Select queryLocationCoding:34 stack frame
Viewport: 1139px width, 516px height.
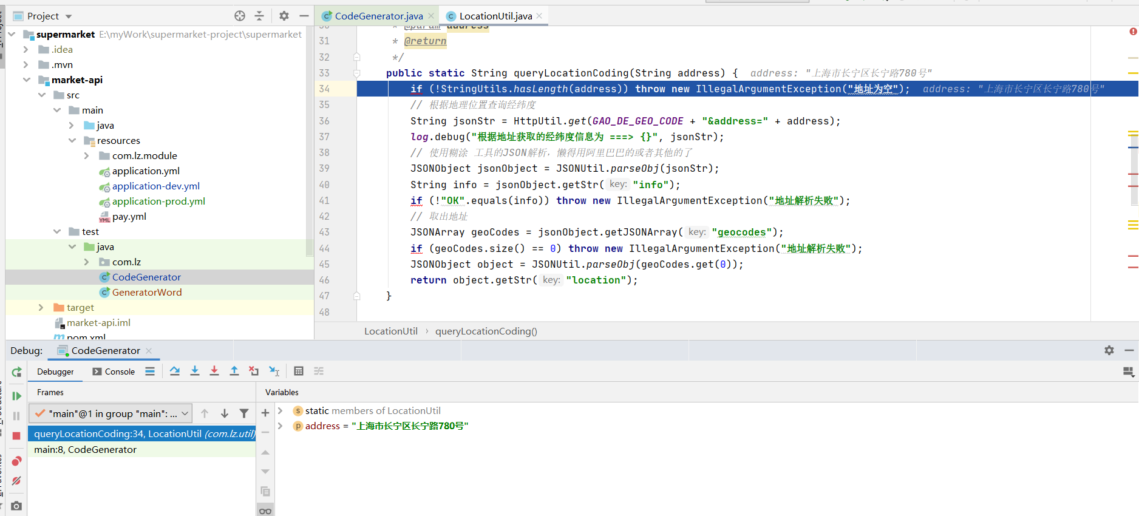[142, 433]
